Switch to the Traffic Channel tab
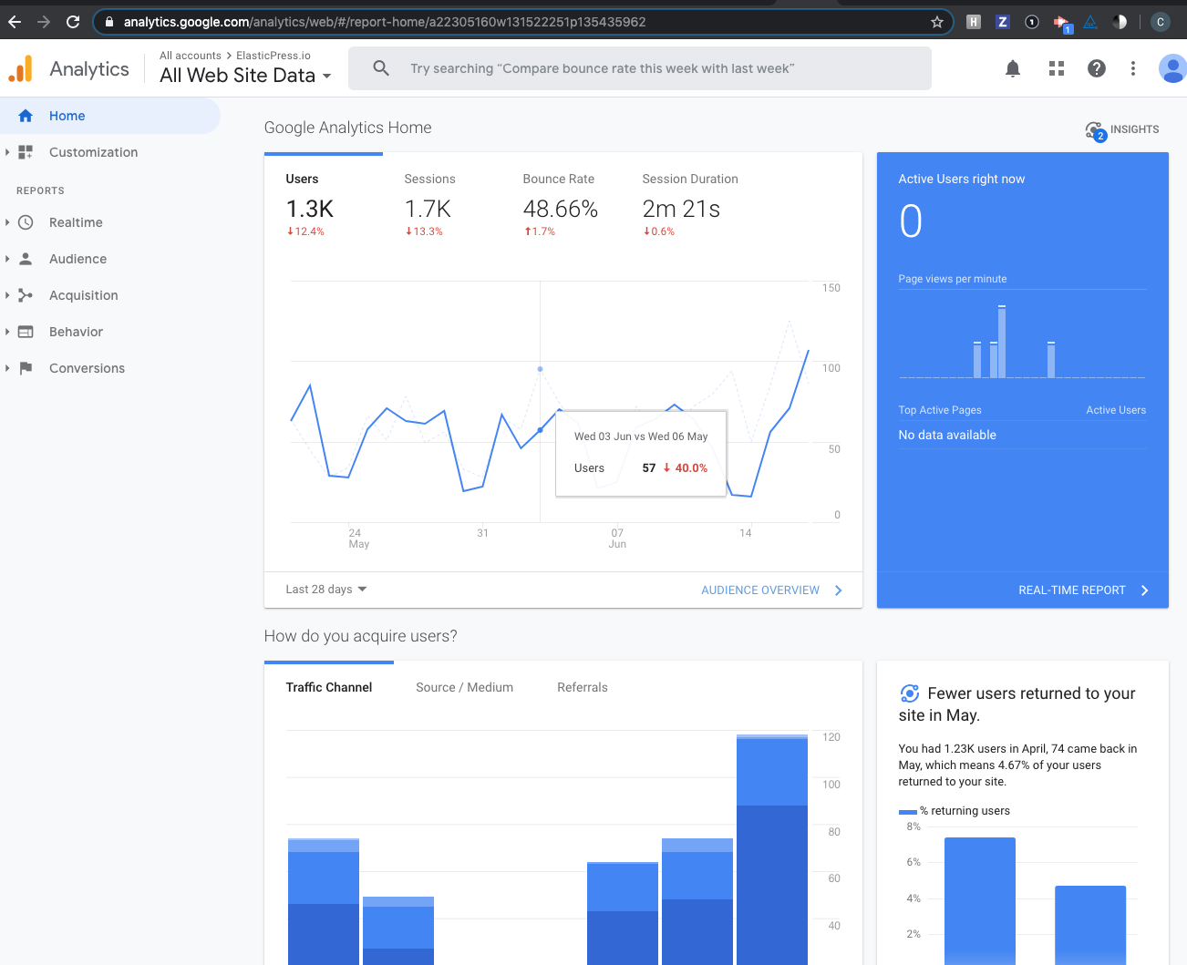 coord(329,687)
